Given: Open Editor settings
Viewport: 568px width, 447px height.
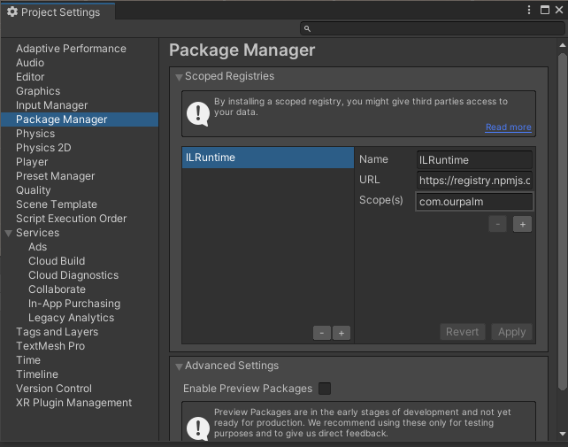Looking at the screenshot, I should click(30, 77).
